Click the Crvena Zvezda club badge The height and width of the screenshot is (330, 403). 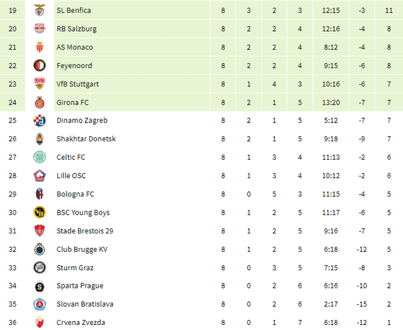coord(40,322)
